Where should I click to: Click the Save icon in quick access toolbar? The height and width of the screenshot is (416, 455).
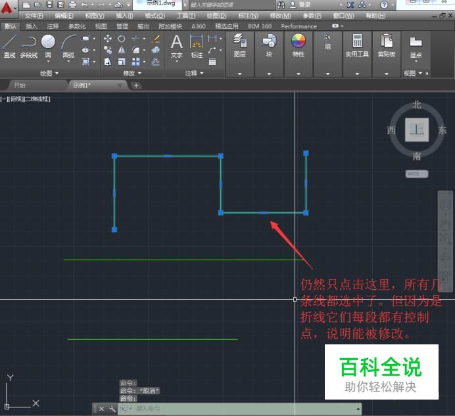click(50, 5)
